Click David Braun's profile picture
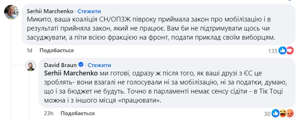The image size is (303, 120). (x=31, y=66)
